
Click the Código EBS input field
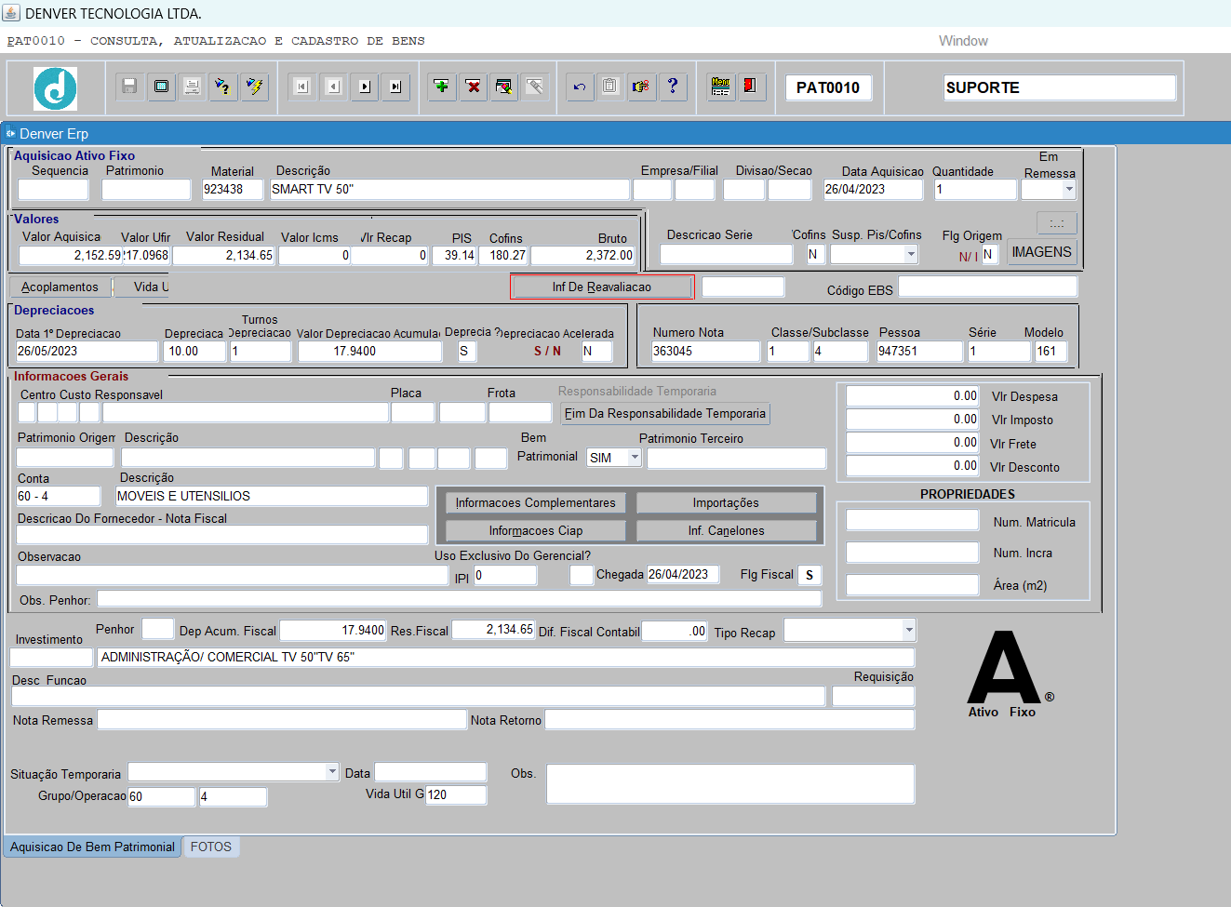(x=987, y=287)
